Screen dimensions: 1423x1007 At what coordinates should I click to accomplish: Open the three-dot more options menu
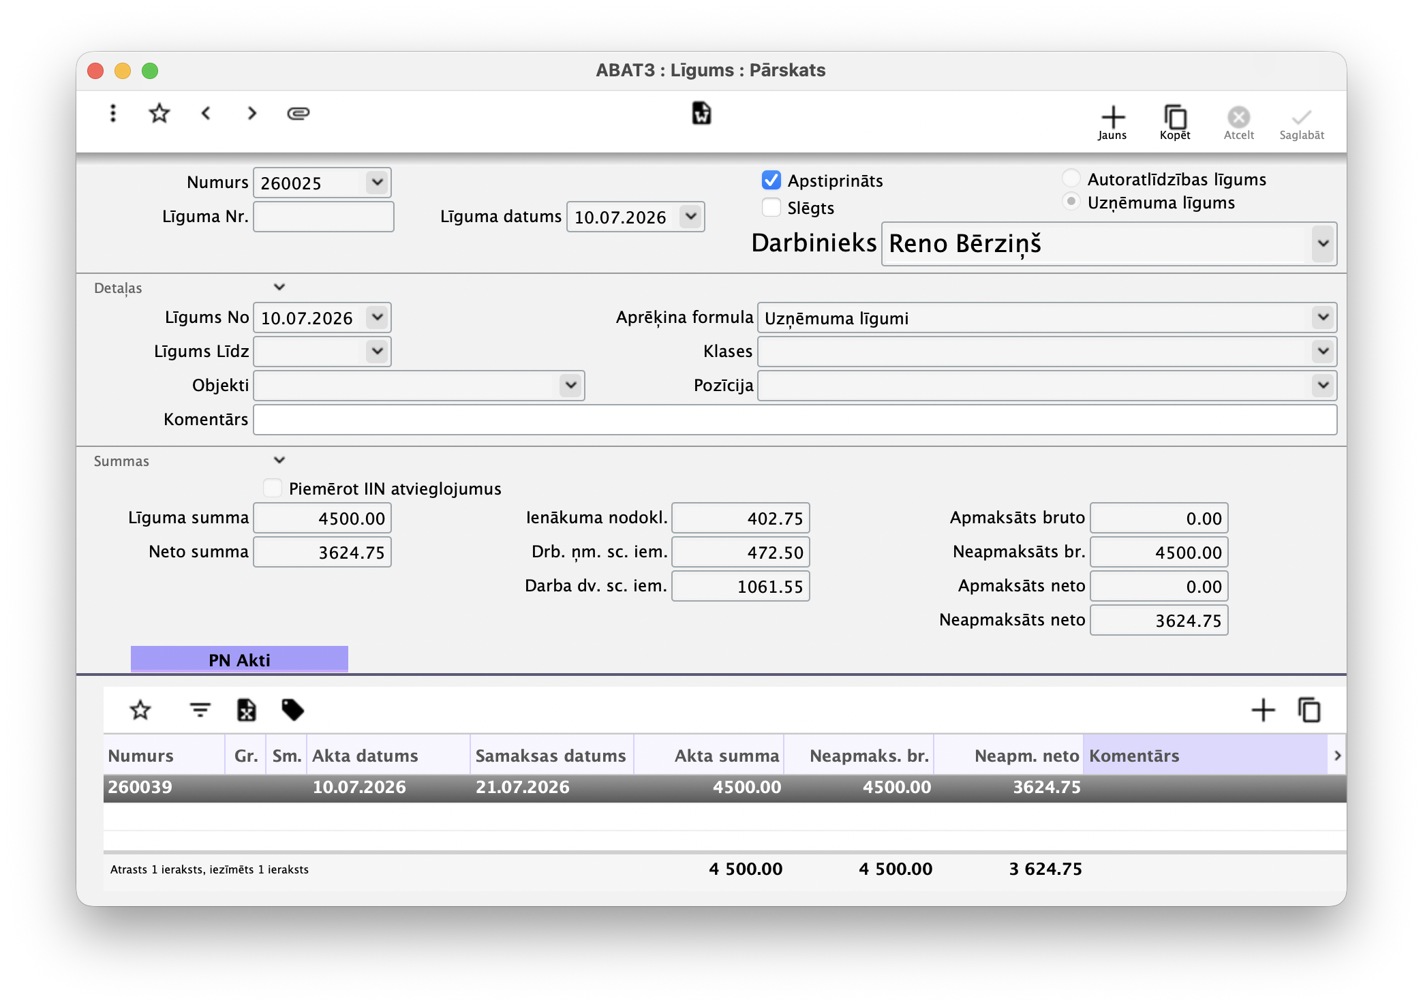pyautogui.click(x=113, y=113)
